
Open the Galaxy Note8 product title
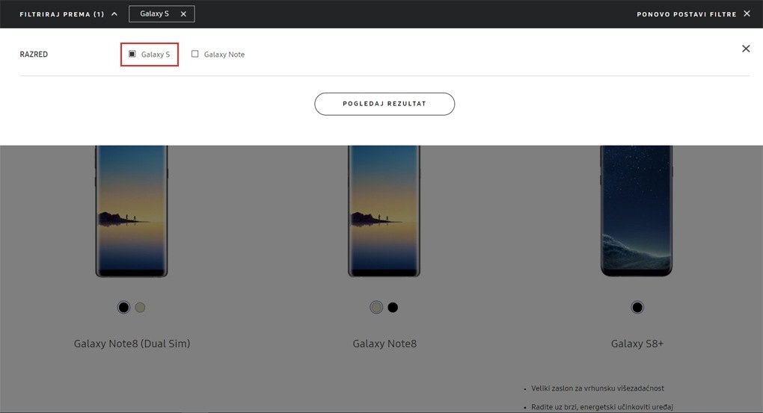point(384,344)
